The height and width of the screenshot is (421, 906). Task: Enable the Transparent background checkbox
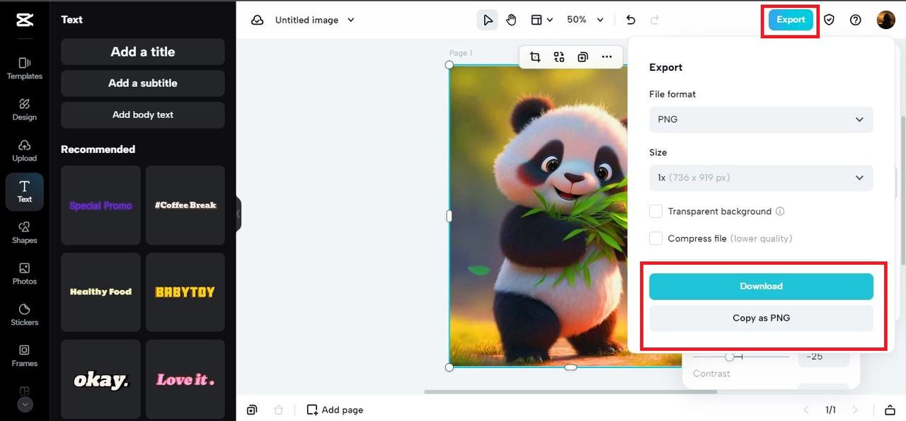tap(656, 212)
